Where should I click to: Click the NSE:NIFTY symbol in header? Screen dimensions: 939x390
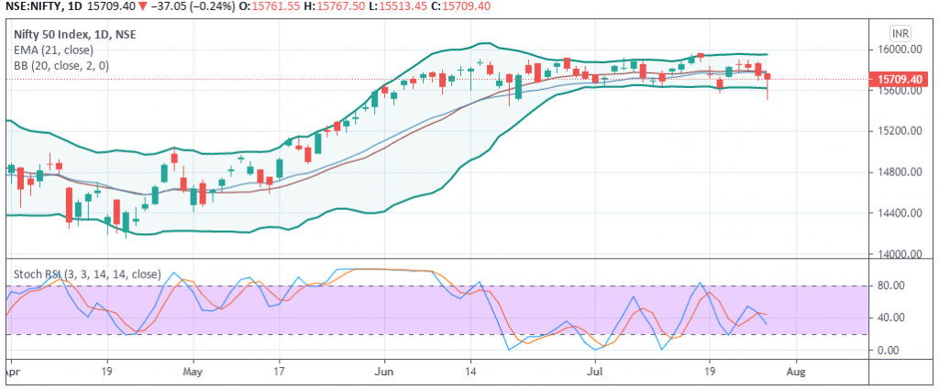point(34,8)
